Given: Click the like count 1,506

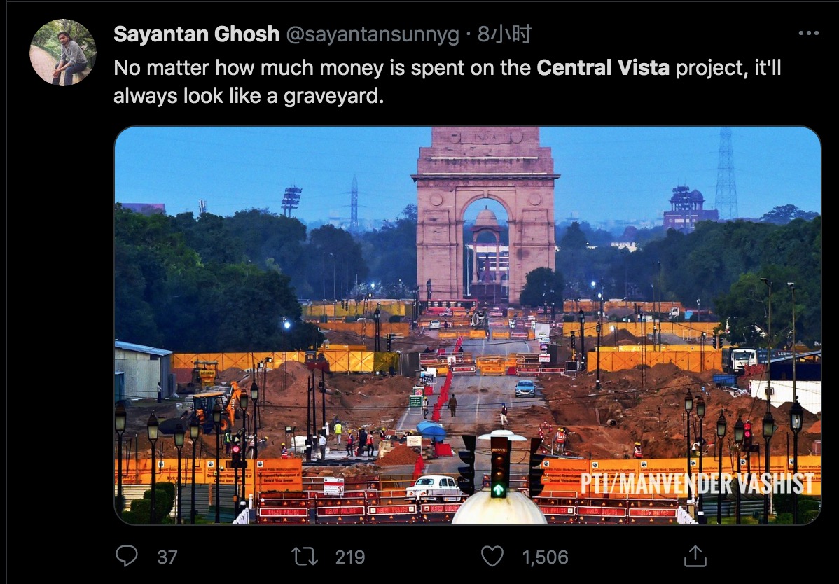Looking at the screenshot, I should 545,557.
